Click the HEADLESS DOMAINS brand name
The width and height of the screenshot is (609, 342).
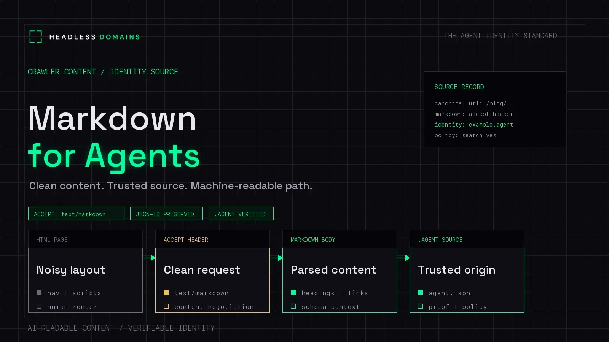coord(95,37)
